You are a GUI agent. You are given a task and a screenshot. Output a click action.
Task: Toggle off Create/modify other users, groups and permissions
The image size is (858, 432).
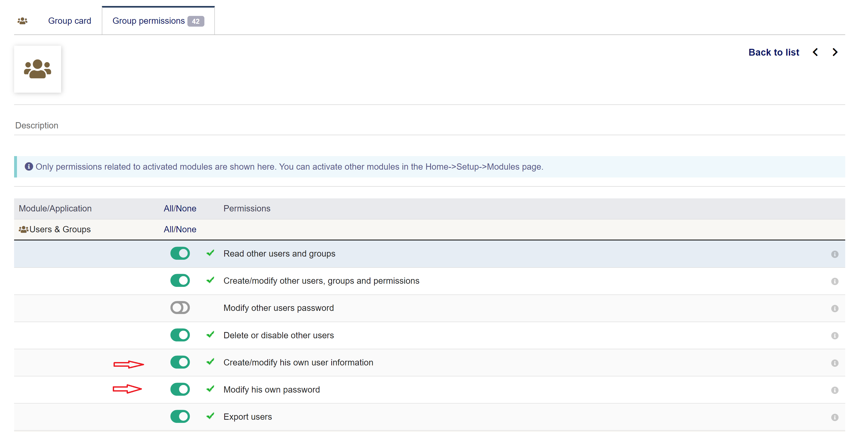click(x=180, y=281)
